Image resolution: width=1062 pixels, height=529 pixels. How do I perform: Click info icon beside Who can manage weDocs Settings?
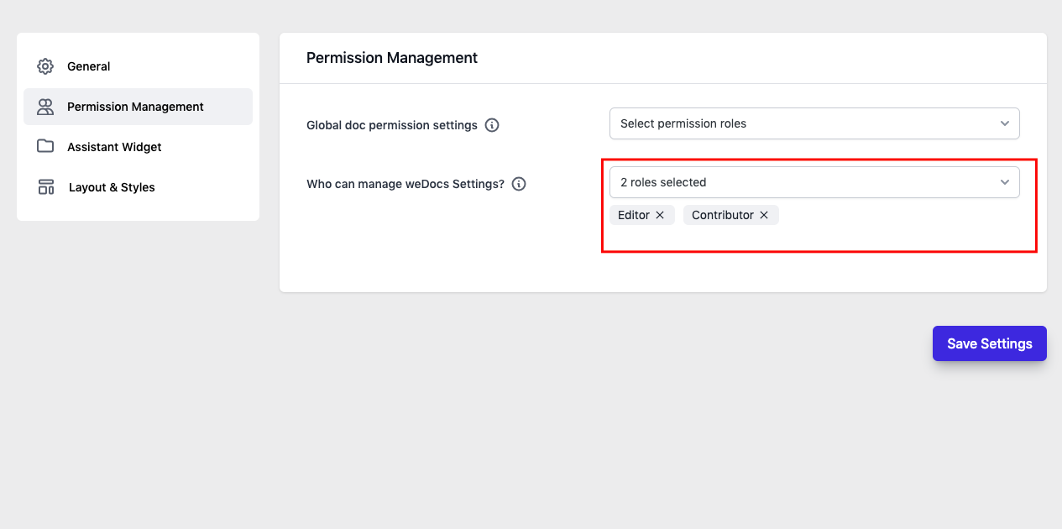519,184
